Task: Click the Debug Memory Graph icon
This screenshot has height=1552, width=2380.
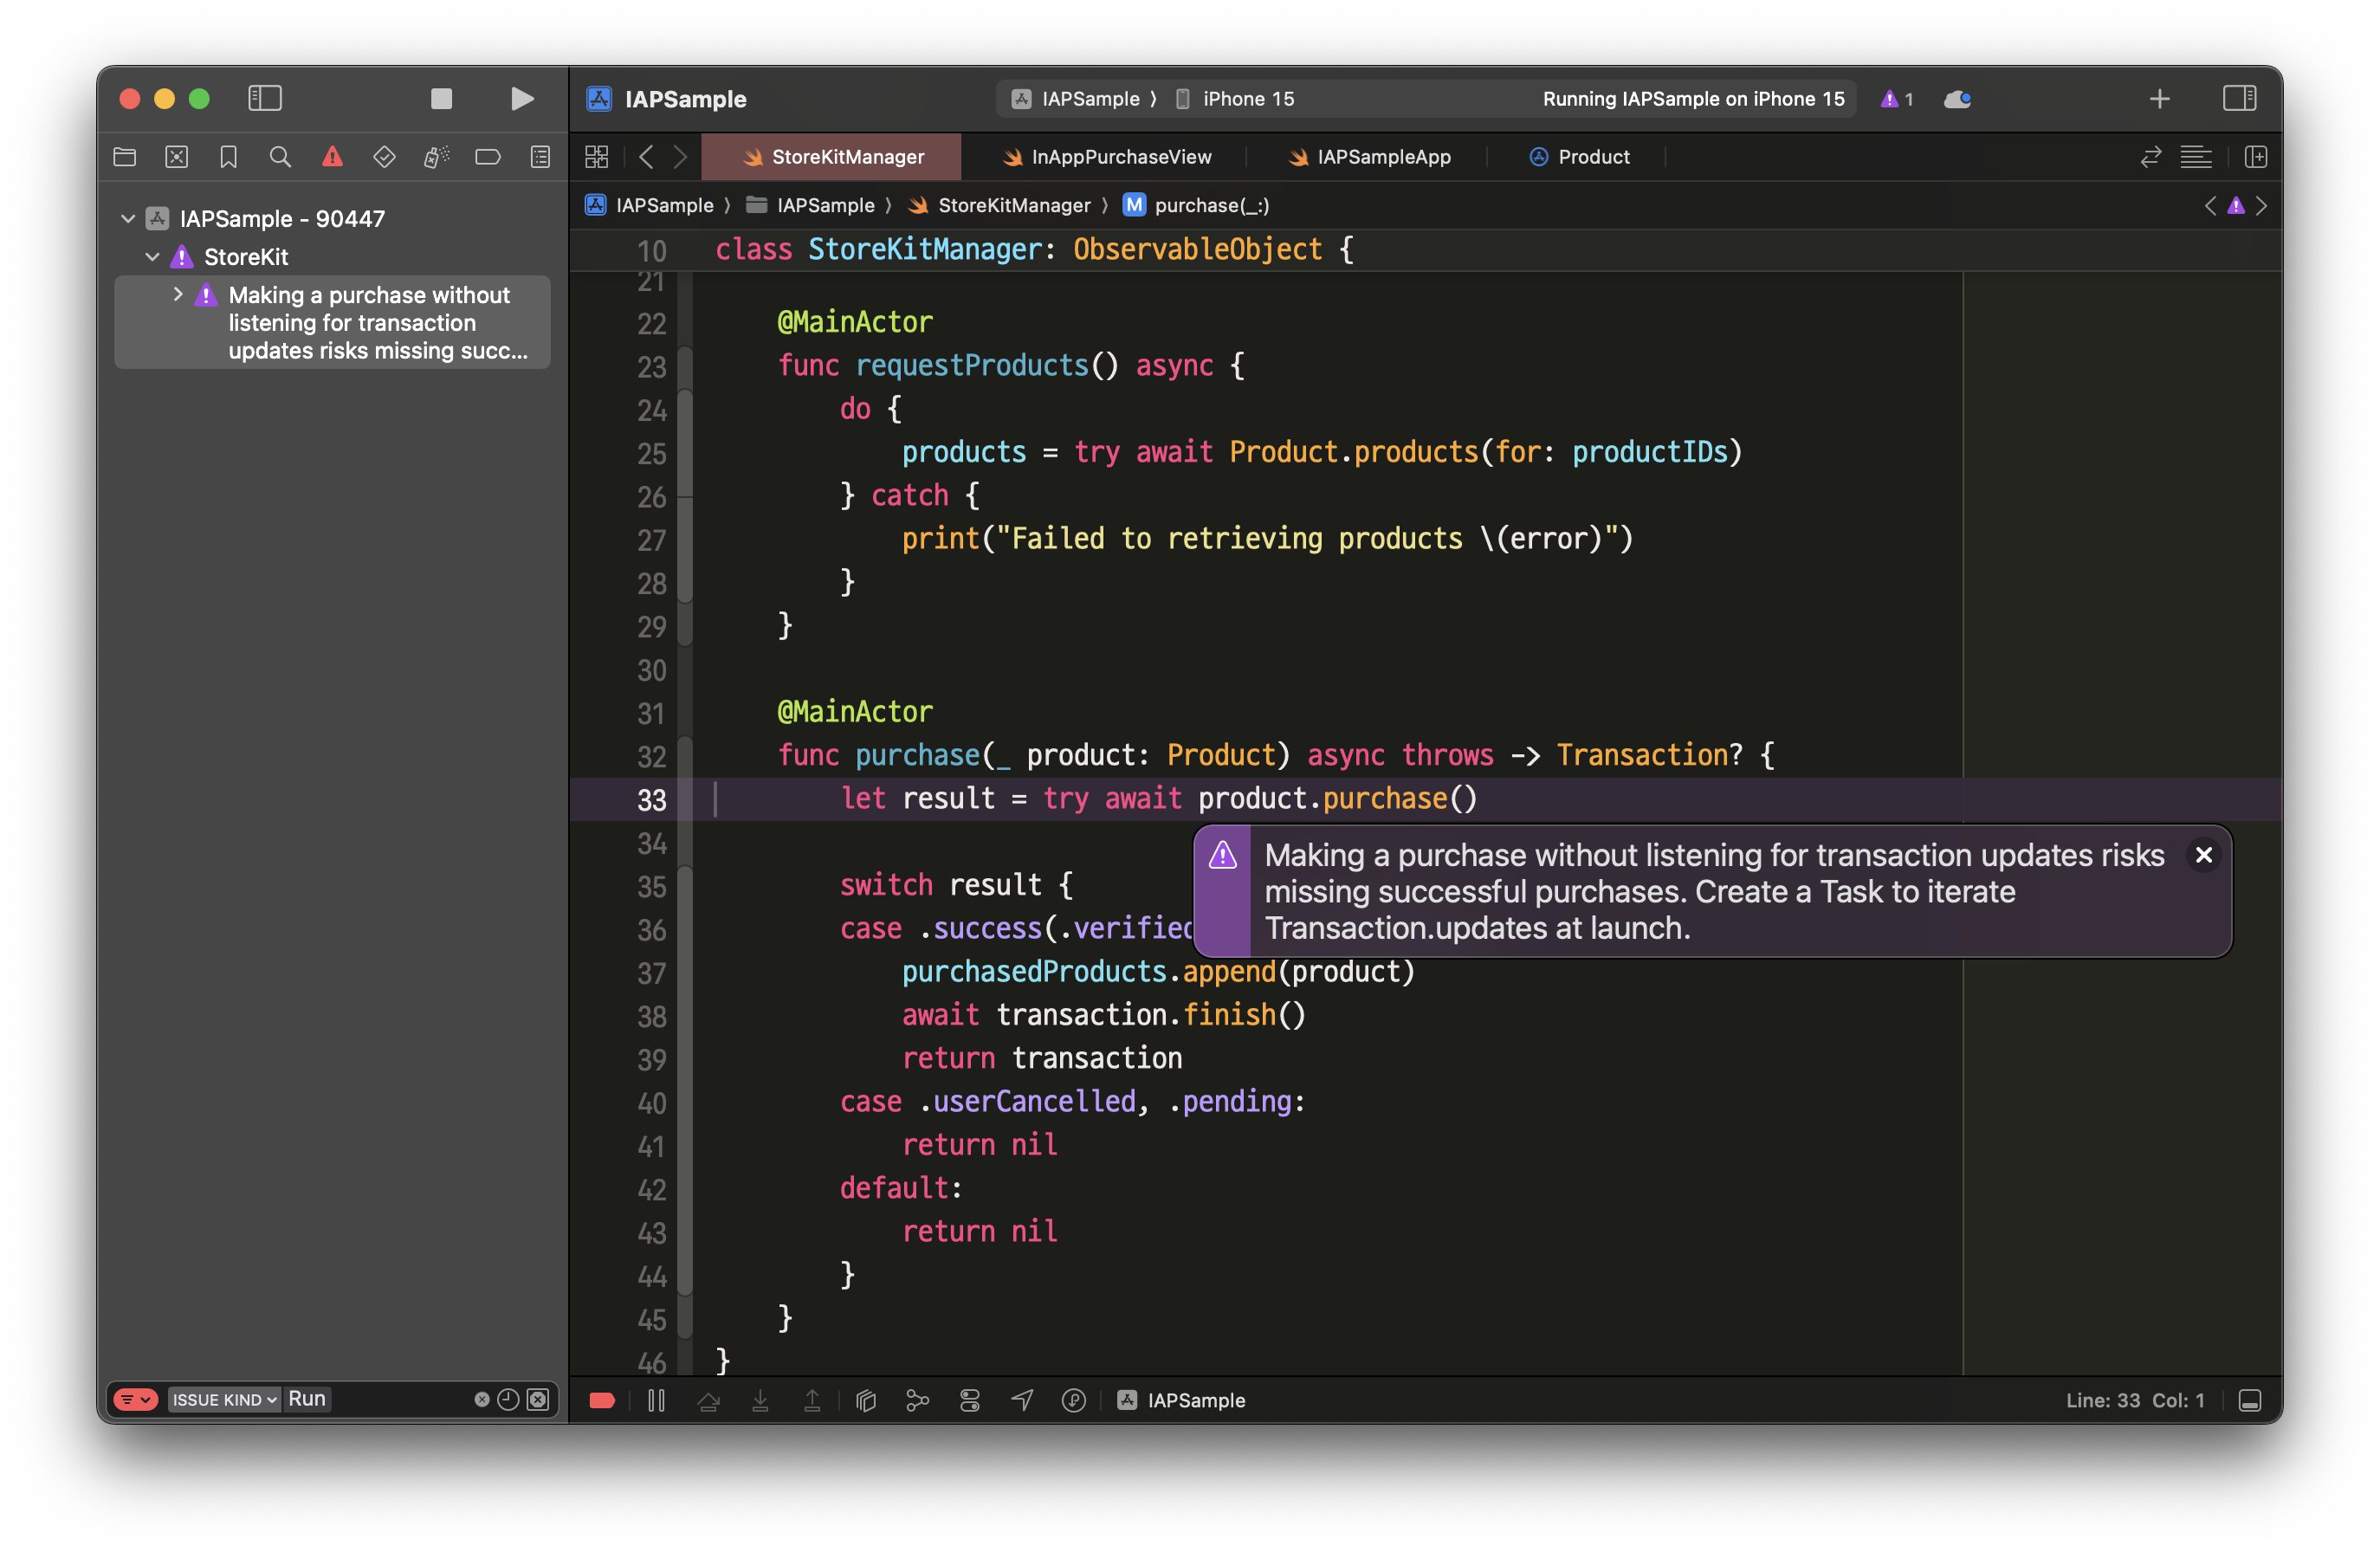Action: click(917, 1400)
